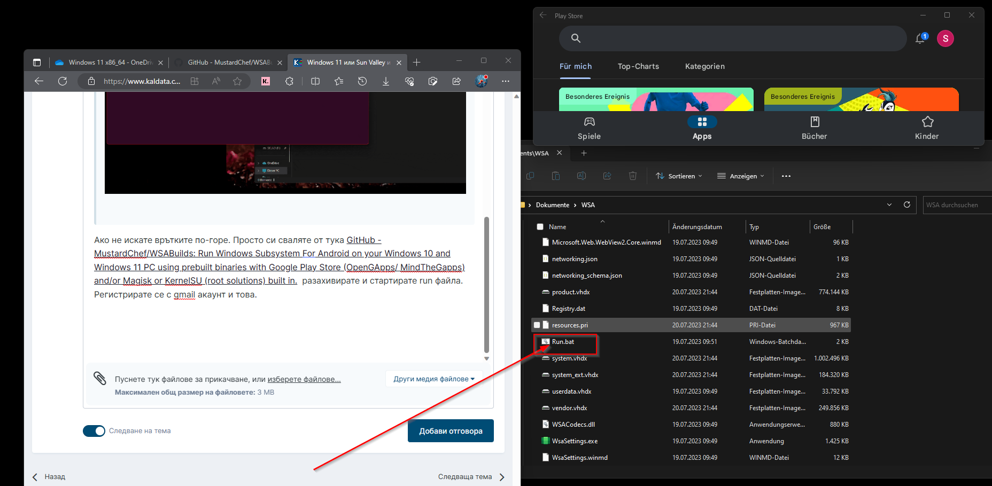Click the copy icon in Explorer toolbar
992x486 pixels.
point(530,176)
